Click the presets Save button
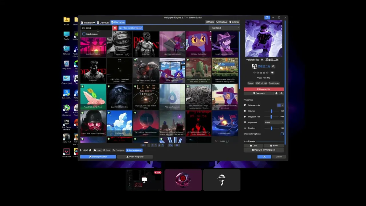The width and height of the screenshot is (366, 206). pyautogui.click(x=274, y=145)
